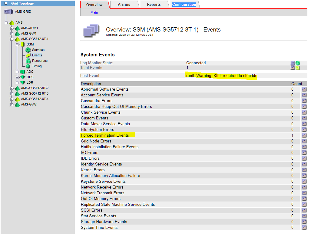Viewport: 311px width, 234px height.
Task: Open chart icon for Total Events row
Action: tap(293, 68)
